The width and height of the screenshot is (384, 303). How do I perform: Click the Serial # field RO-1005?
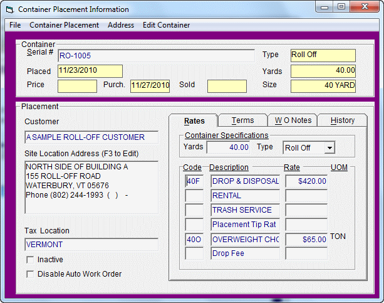pos(156,56)
